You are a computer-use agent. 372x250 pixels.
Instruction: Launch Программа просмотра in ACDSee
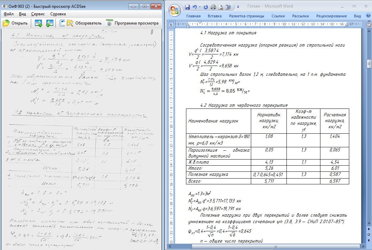[x=132, y=23]
